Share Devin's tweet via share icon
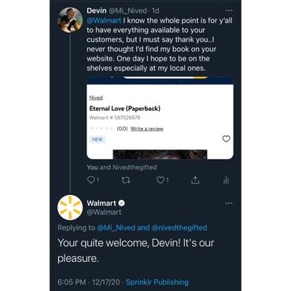 pos(195,180)
